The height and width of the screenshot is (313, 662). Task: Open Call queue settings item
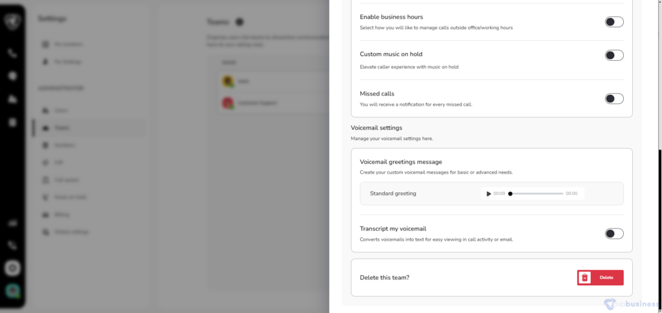61,180
